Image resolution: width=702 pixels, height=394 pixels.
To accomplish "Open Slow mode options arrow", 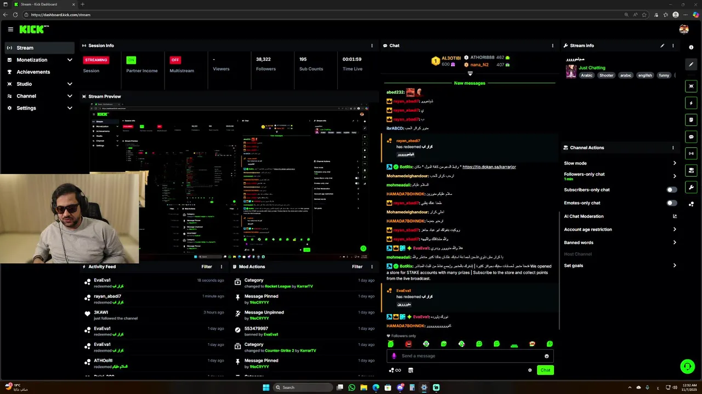I will point(675,163).
